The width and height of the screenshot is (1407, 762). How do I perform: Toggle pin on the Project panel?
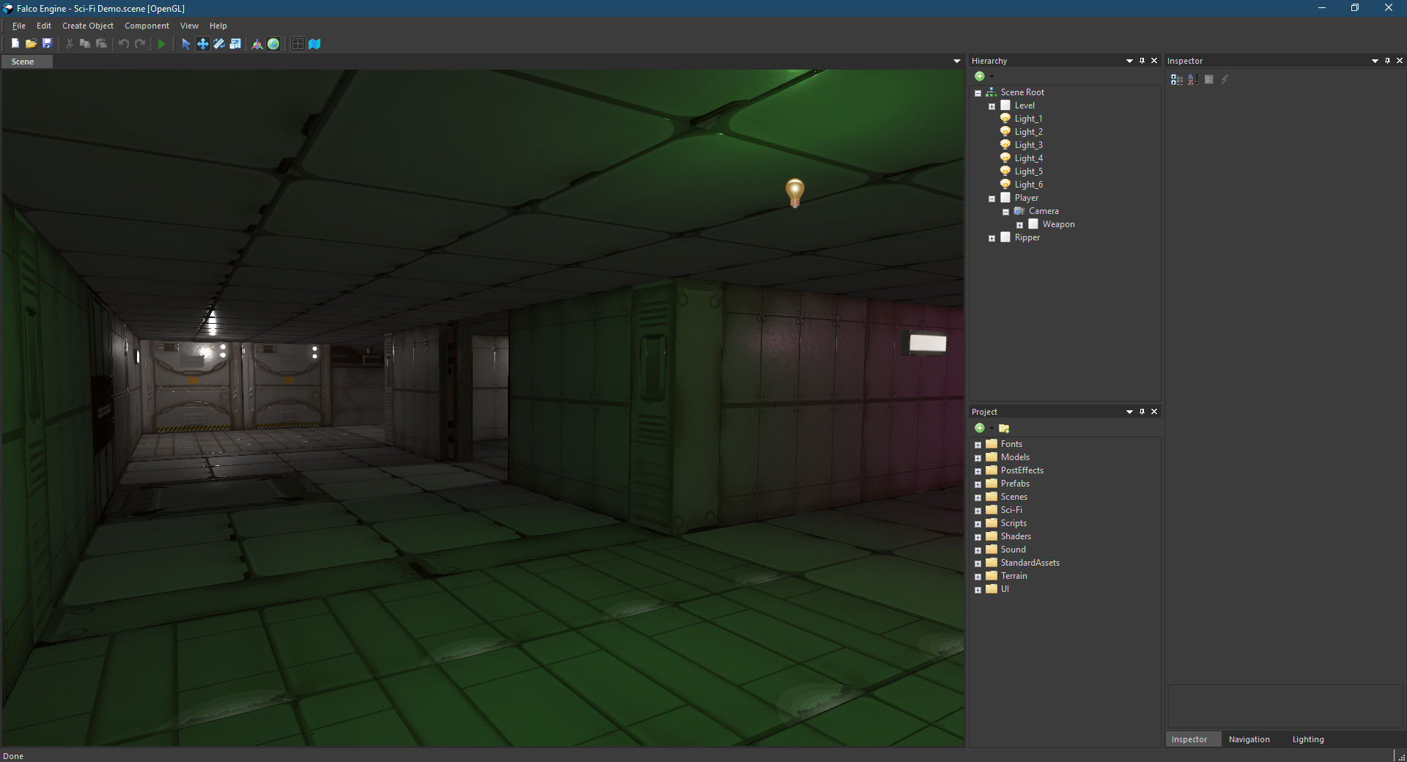click(1142, 411)
